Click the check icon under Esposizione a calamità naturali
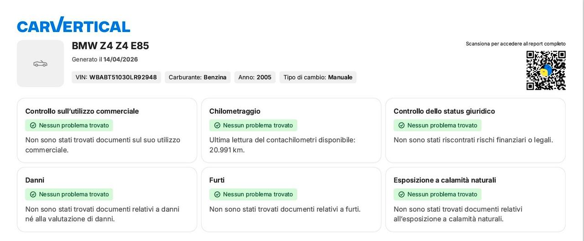This screenshot has height=241, width=584. 401,194
